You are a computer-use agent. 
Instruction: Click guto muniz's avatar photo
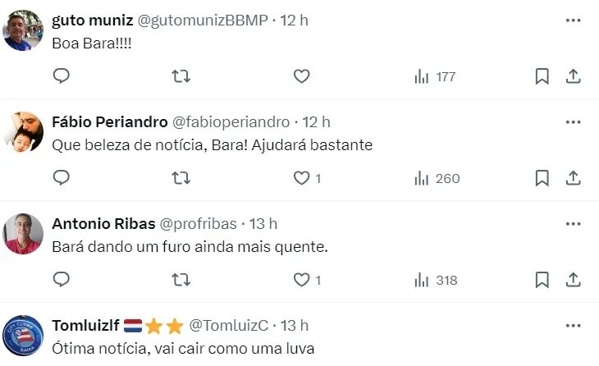click(x=23, y=30)
